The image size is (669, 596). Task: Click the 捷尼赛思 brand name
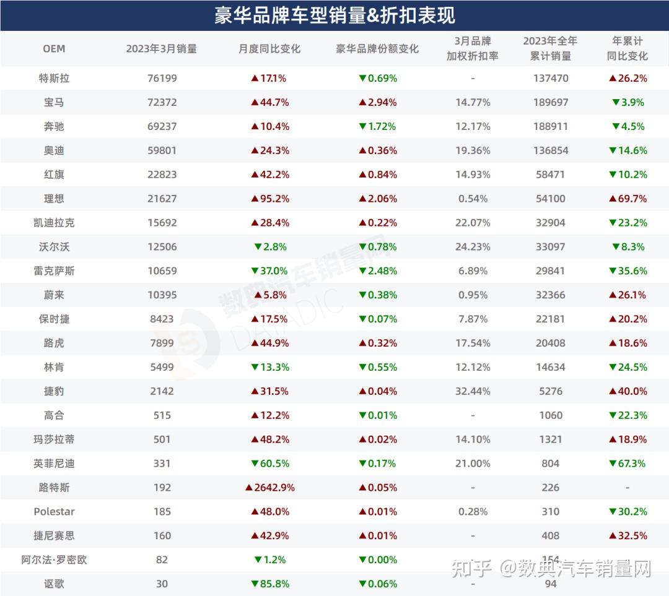click(54, 536)
